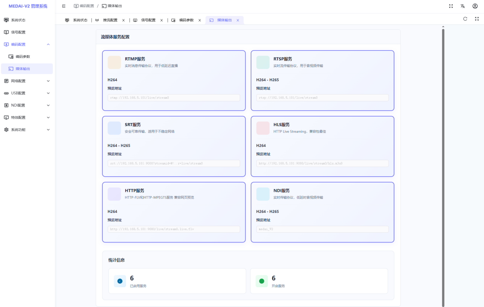Click the green dot icon beside 开启服务
The height and width of the screenshot is (307, 484).
[x=261, y=281]
